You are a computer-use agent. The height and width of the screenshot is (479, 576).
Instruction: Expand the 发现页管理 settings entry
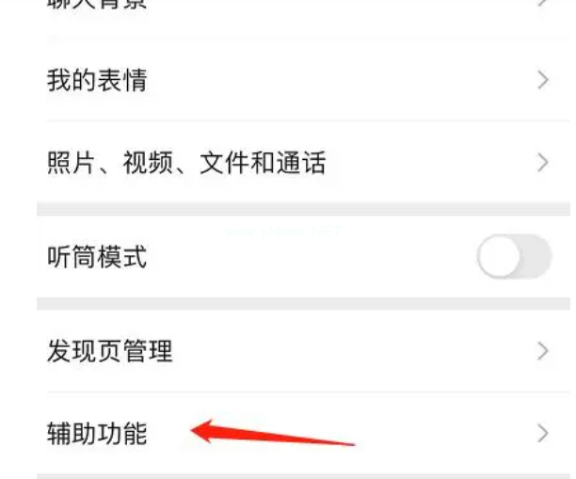pyautogui.click(x=303, y=351)
